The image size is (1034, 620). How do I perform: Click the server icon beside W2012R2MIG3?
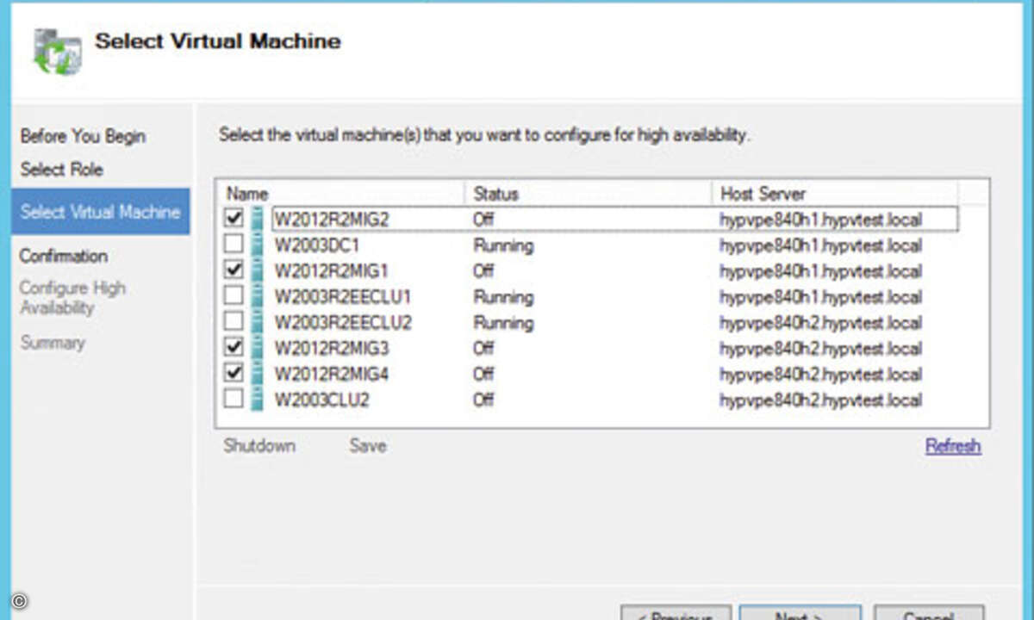257,348
